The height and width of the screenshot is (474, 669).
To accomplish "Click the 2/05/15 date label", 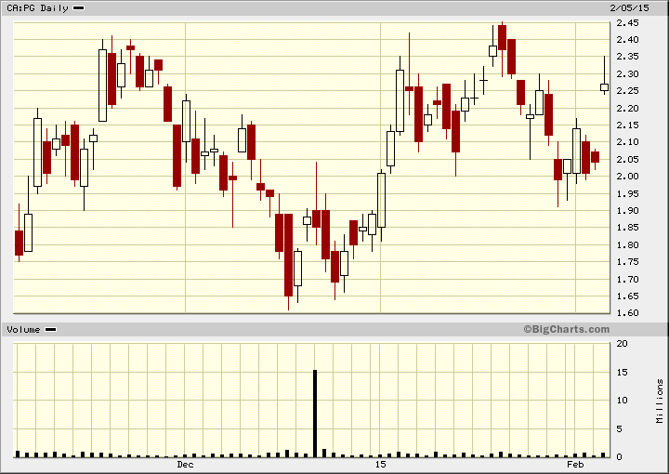I will 629,8.
